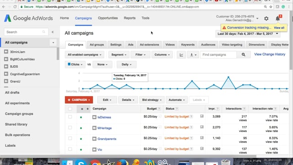Check the Vio campaign checkbox
293x165 pixels.
pos(70,149)
